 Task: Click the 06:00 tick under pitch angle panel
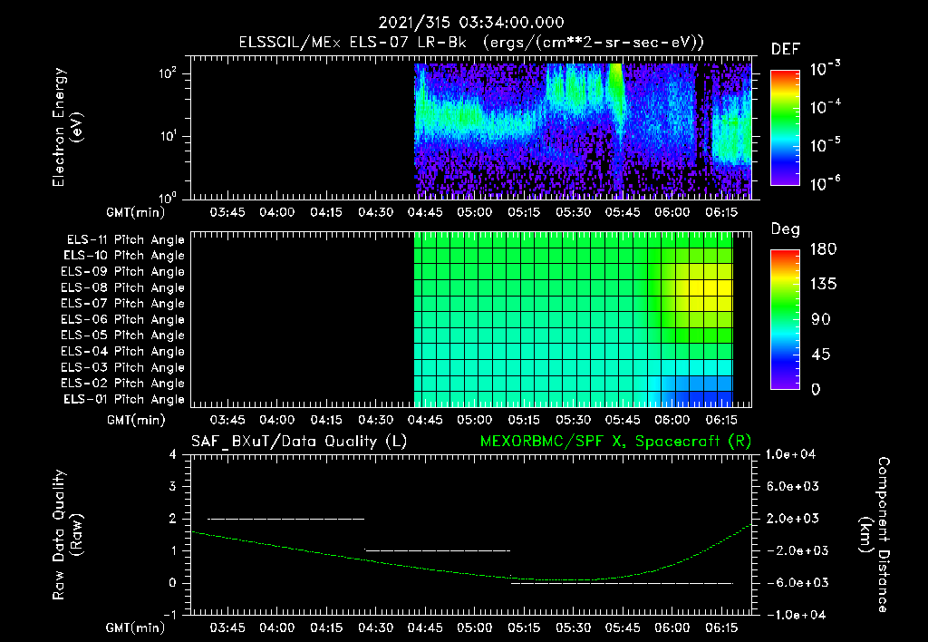click(672, 421)
